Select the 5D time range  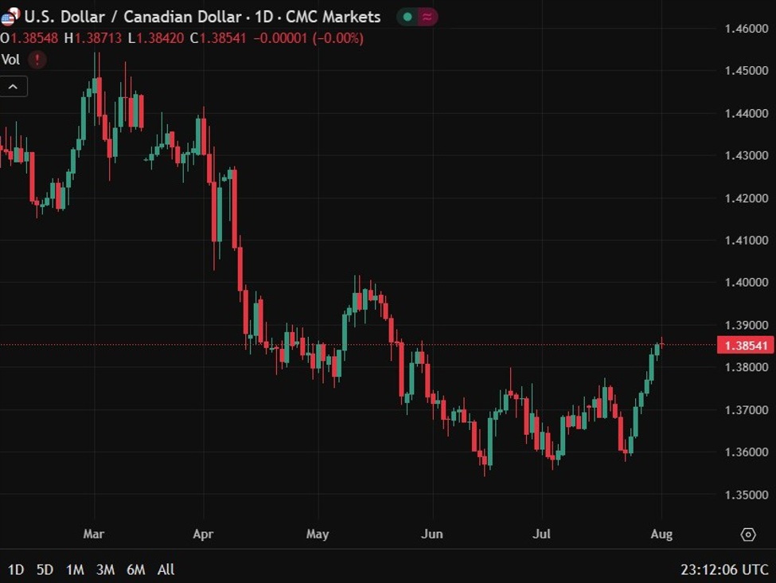[x=45, y=569]
